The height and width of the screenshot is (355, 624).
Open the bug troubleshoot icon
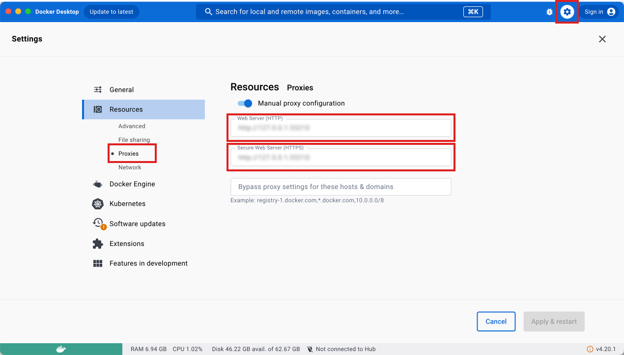click(549, 12)
